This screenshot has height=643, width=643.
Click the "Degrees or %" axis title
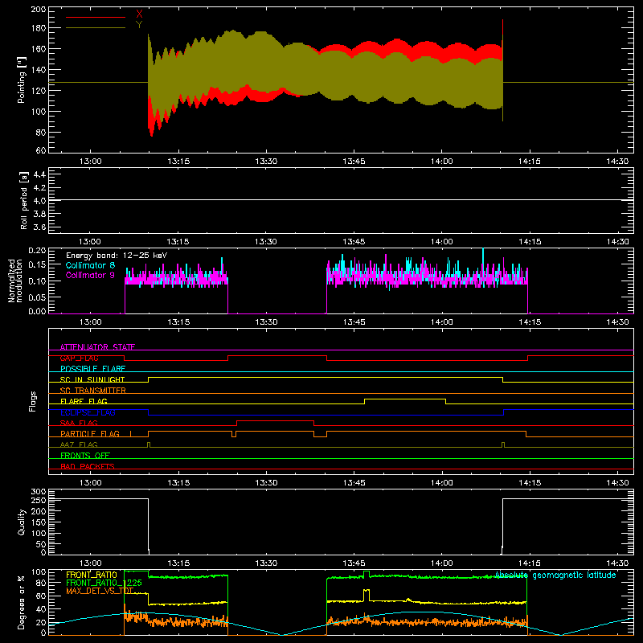click(22, 602)
